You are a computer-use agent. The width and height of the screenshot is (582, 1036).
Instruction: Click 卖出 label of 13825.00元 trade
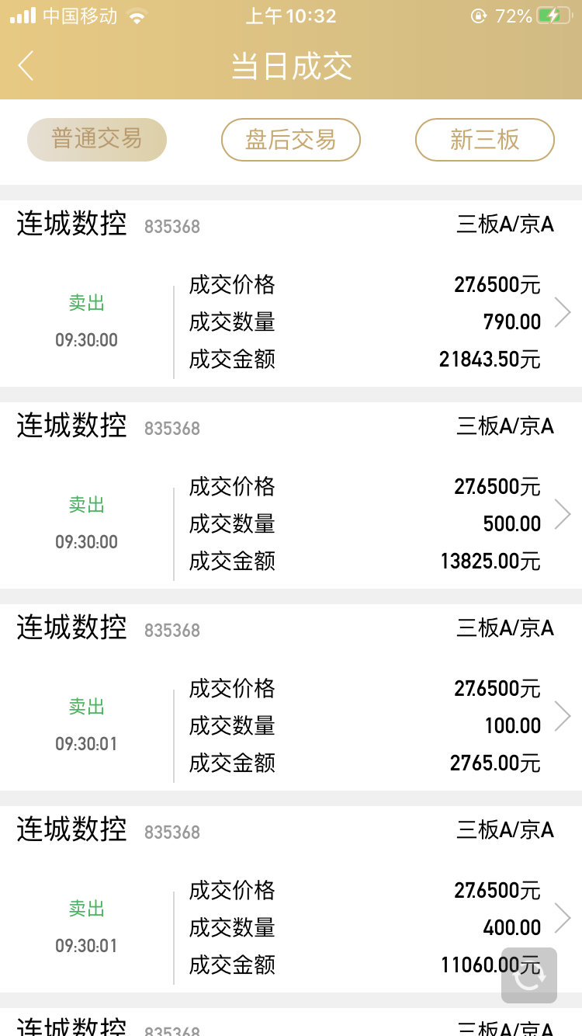[x=87, y=505]
